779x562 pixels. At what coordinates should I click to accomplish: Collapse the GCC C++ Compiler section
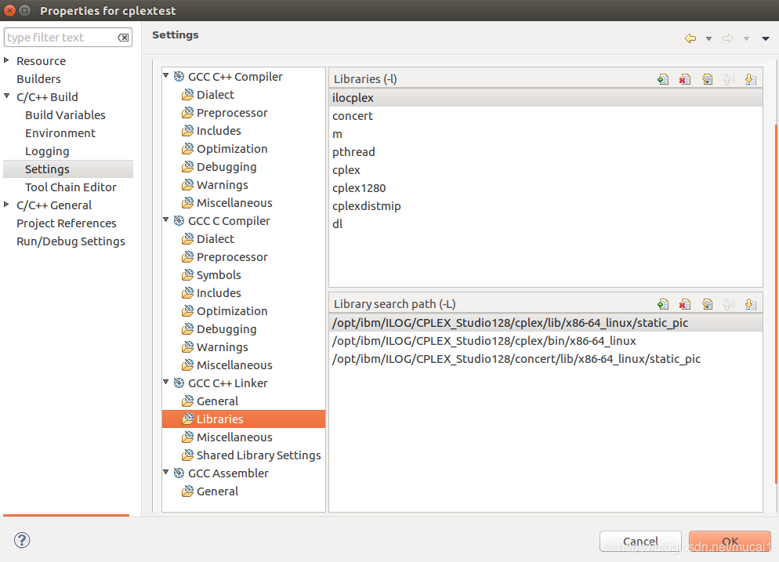[x=165, y=76]
